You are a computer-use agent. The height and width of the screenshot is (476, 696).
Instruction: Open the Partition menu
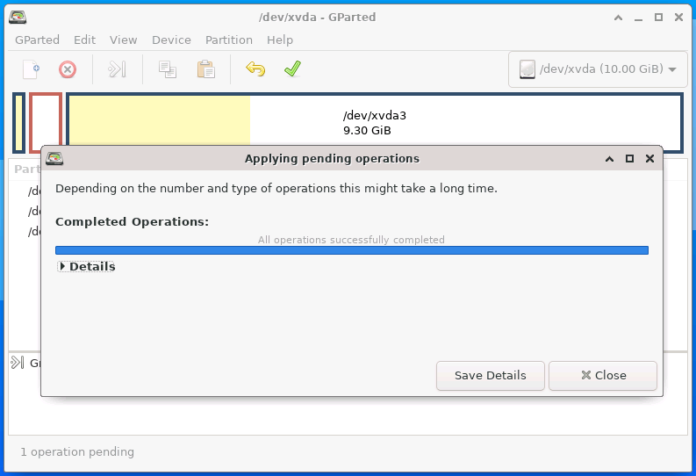[x=228, y=40]
